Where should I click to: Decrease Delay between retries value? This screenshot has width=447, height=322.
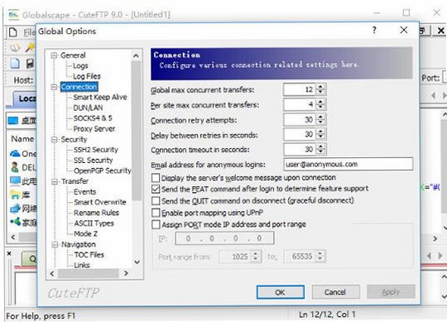click(320, 137)
